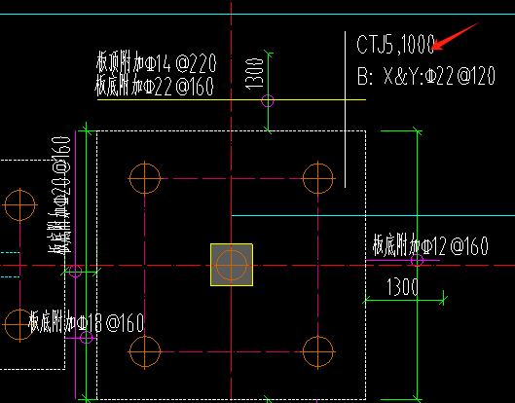Screen dimensions: 515x403
Task: Select the yellow-outlined gray column at center
Action: pyautogui.click(x=232, y=265)
